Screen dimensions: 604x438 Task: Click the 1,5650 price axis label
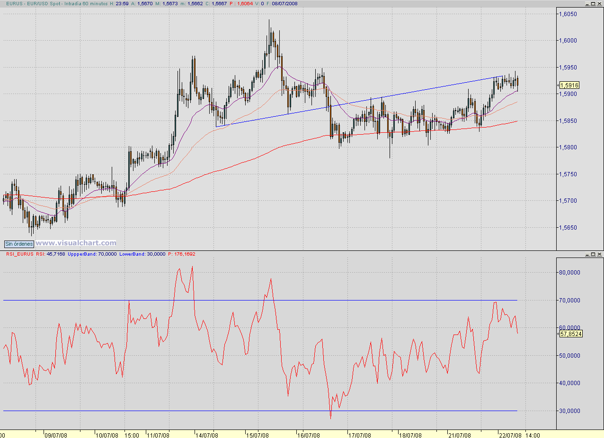click(568, 228)
